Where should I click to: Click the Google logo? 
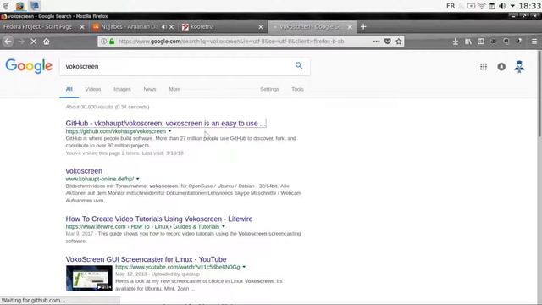click(29, 66)
